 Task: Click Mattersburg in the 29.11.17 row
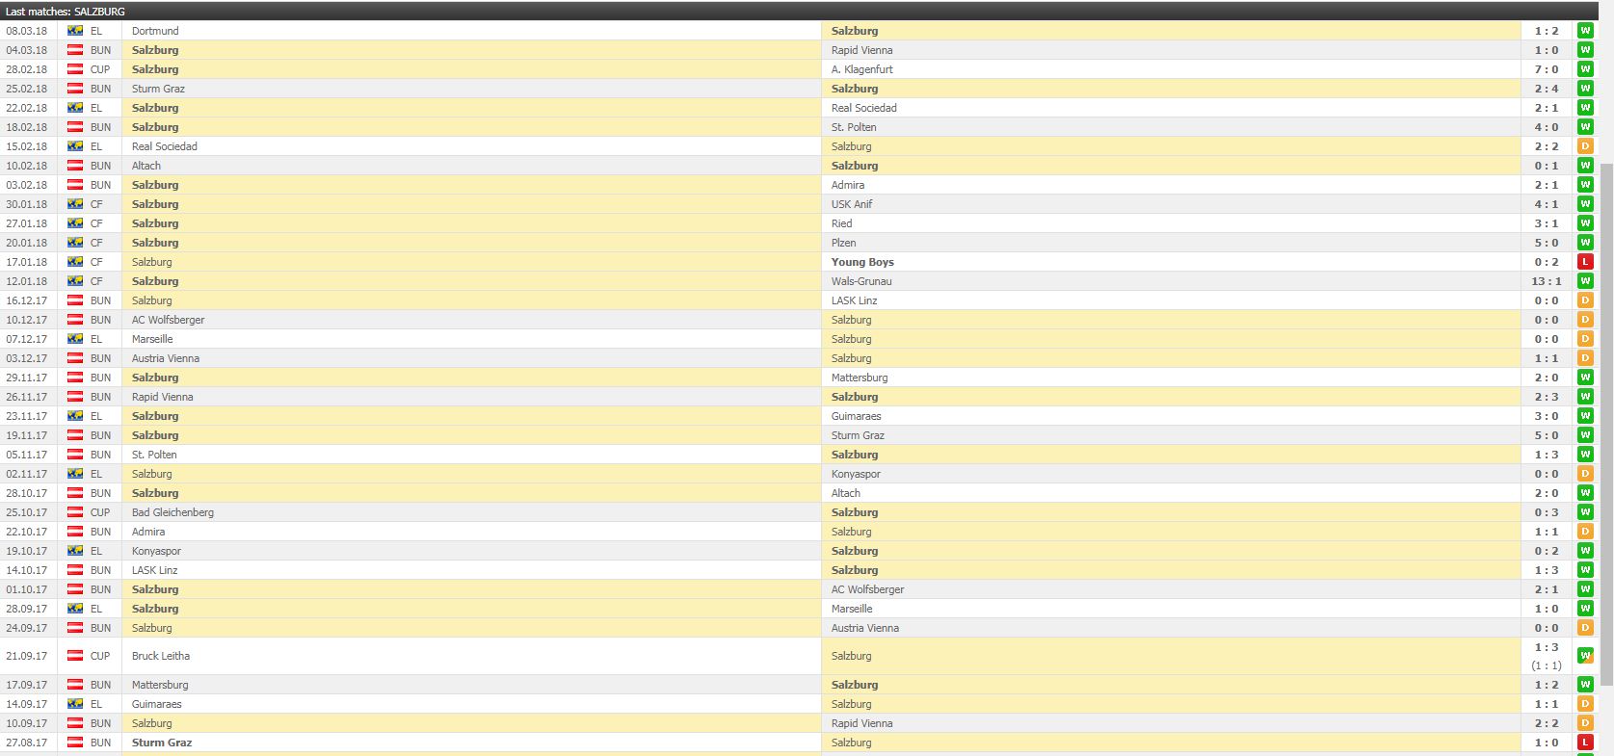pos(860,378)
